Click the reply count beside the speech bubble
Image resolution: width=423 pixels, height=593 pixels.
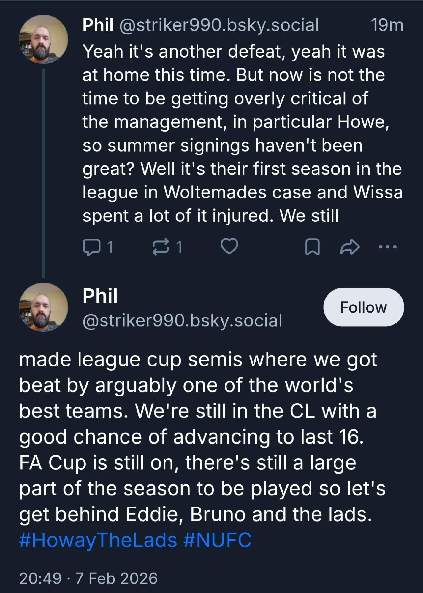(110, 247)
